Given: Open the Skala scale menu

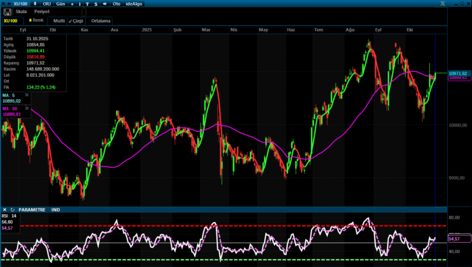Looking at the screenshot, I should 21,12.
